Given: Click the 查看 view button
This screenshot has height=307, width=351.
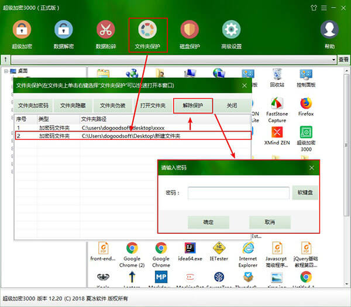Looking at the screenshot, I should (x=343, y=60).
